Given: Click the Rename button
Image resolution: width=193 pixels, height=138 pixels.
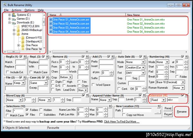Looking at the screenshot, I should (x=181, y=112).
